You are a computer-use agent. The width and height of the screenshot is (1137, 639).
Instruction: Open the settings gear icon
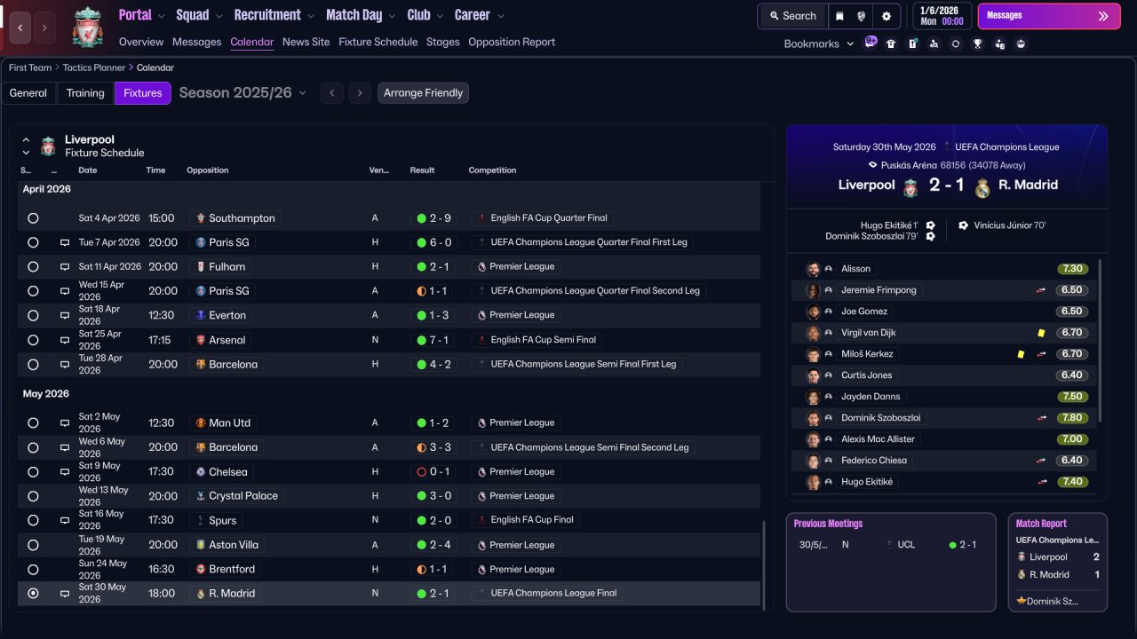[886, 16]
